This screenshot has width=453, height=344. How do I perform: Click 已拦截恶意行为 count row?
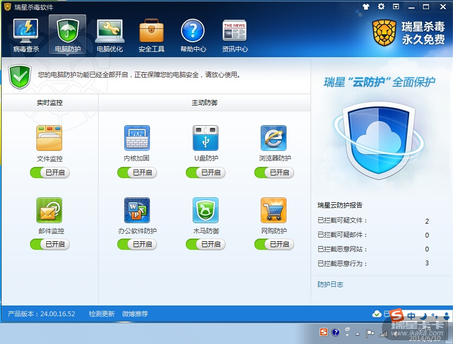point(373,263)
